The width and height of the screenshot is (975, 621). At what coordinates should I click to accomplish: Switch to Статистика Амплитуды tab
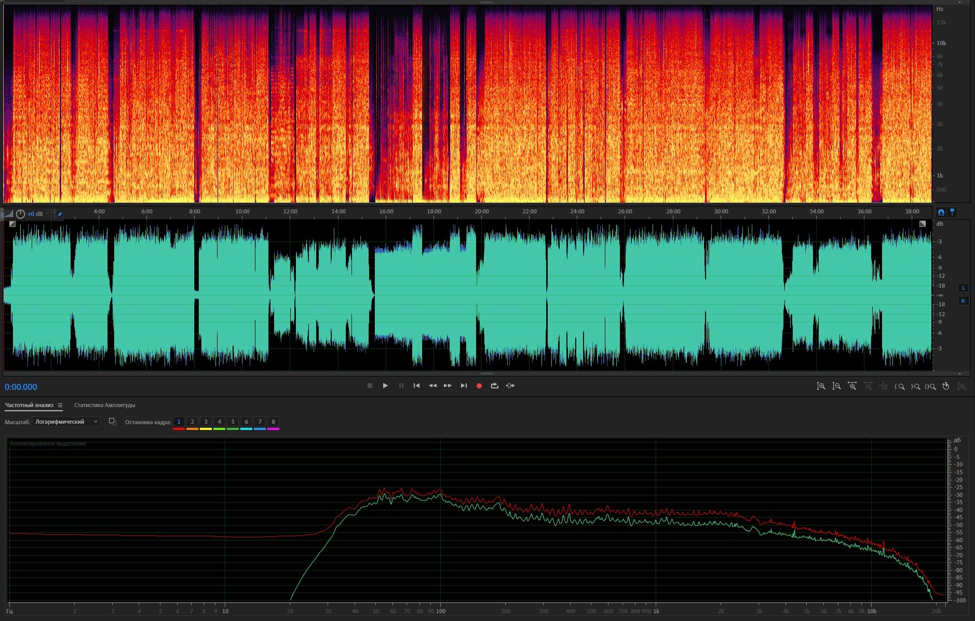(104, 405)
